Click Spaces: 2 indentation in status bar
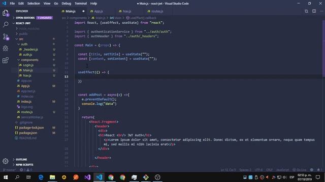The width and height of the screenshot is (325, 182). [245, 170]
